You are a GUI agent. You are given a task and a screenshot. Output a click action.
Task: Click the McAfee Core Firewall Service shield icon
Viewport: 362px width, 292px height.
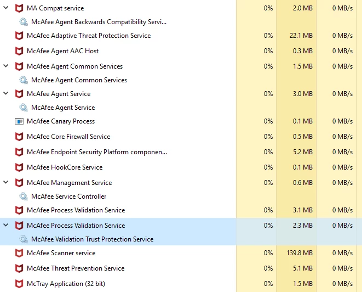pos(19,137)
